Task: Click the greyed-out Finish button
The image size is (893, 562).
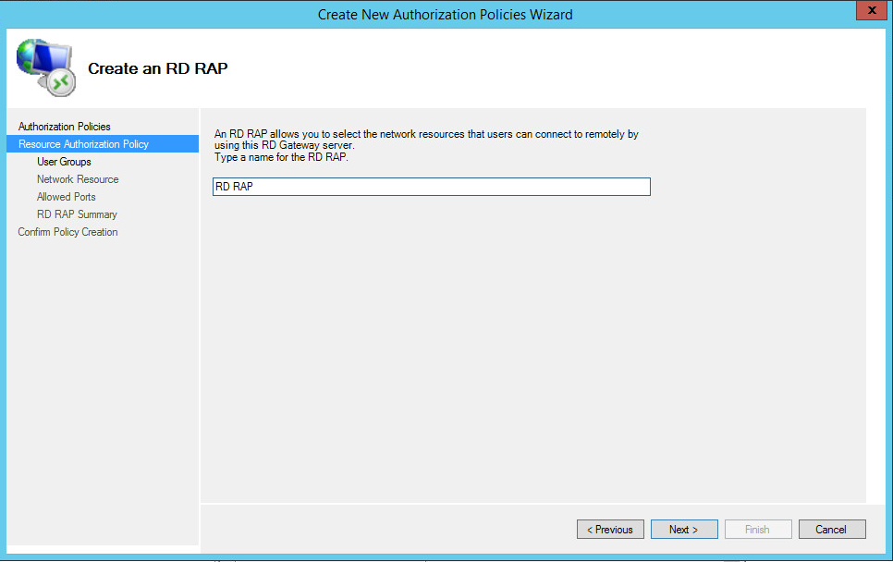Action: 757,530
